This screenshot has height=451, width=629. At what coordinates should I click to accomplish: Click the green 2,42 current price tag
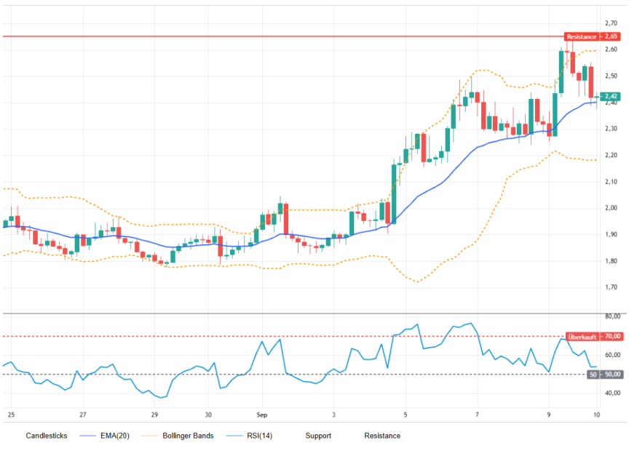pos(611,96)
